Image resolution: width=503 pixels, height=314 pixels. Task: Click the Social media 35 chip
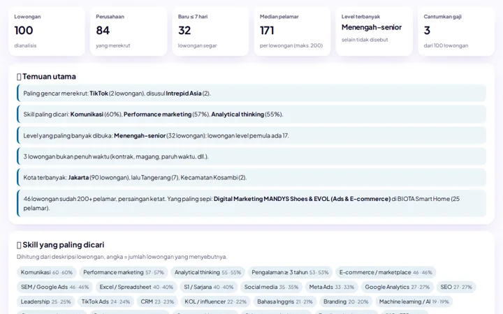[271, 287]
